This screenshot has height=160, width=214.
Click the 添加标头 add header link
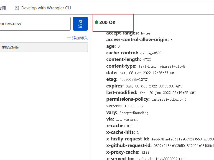(80, 38)
